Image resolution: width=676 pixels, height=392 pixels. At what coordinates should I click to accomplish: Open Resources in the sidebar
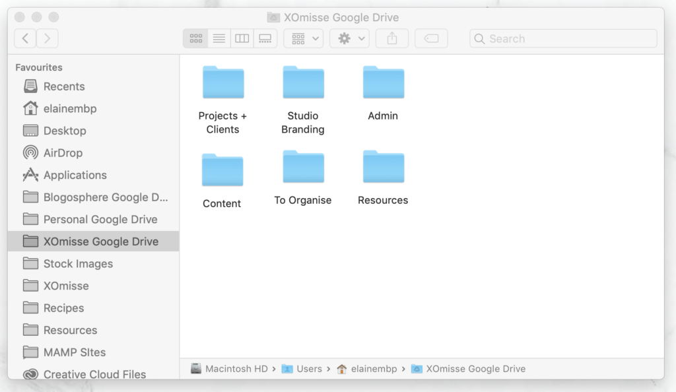93,330
